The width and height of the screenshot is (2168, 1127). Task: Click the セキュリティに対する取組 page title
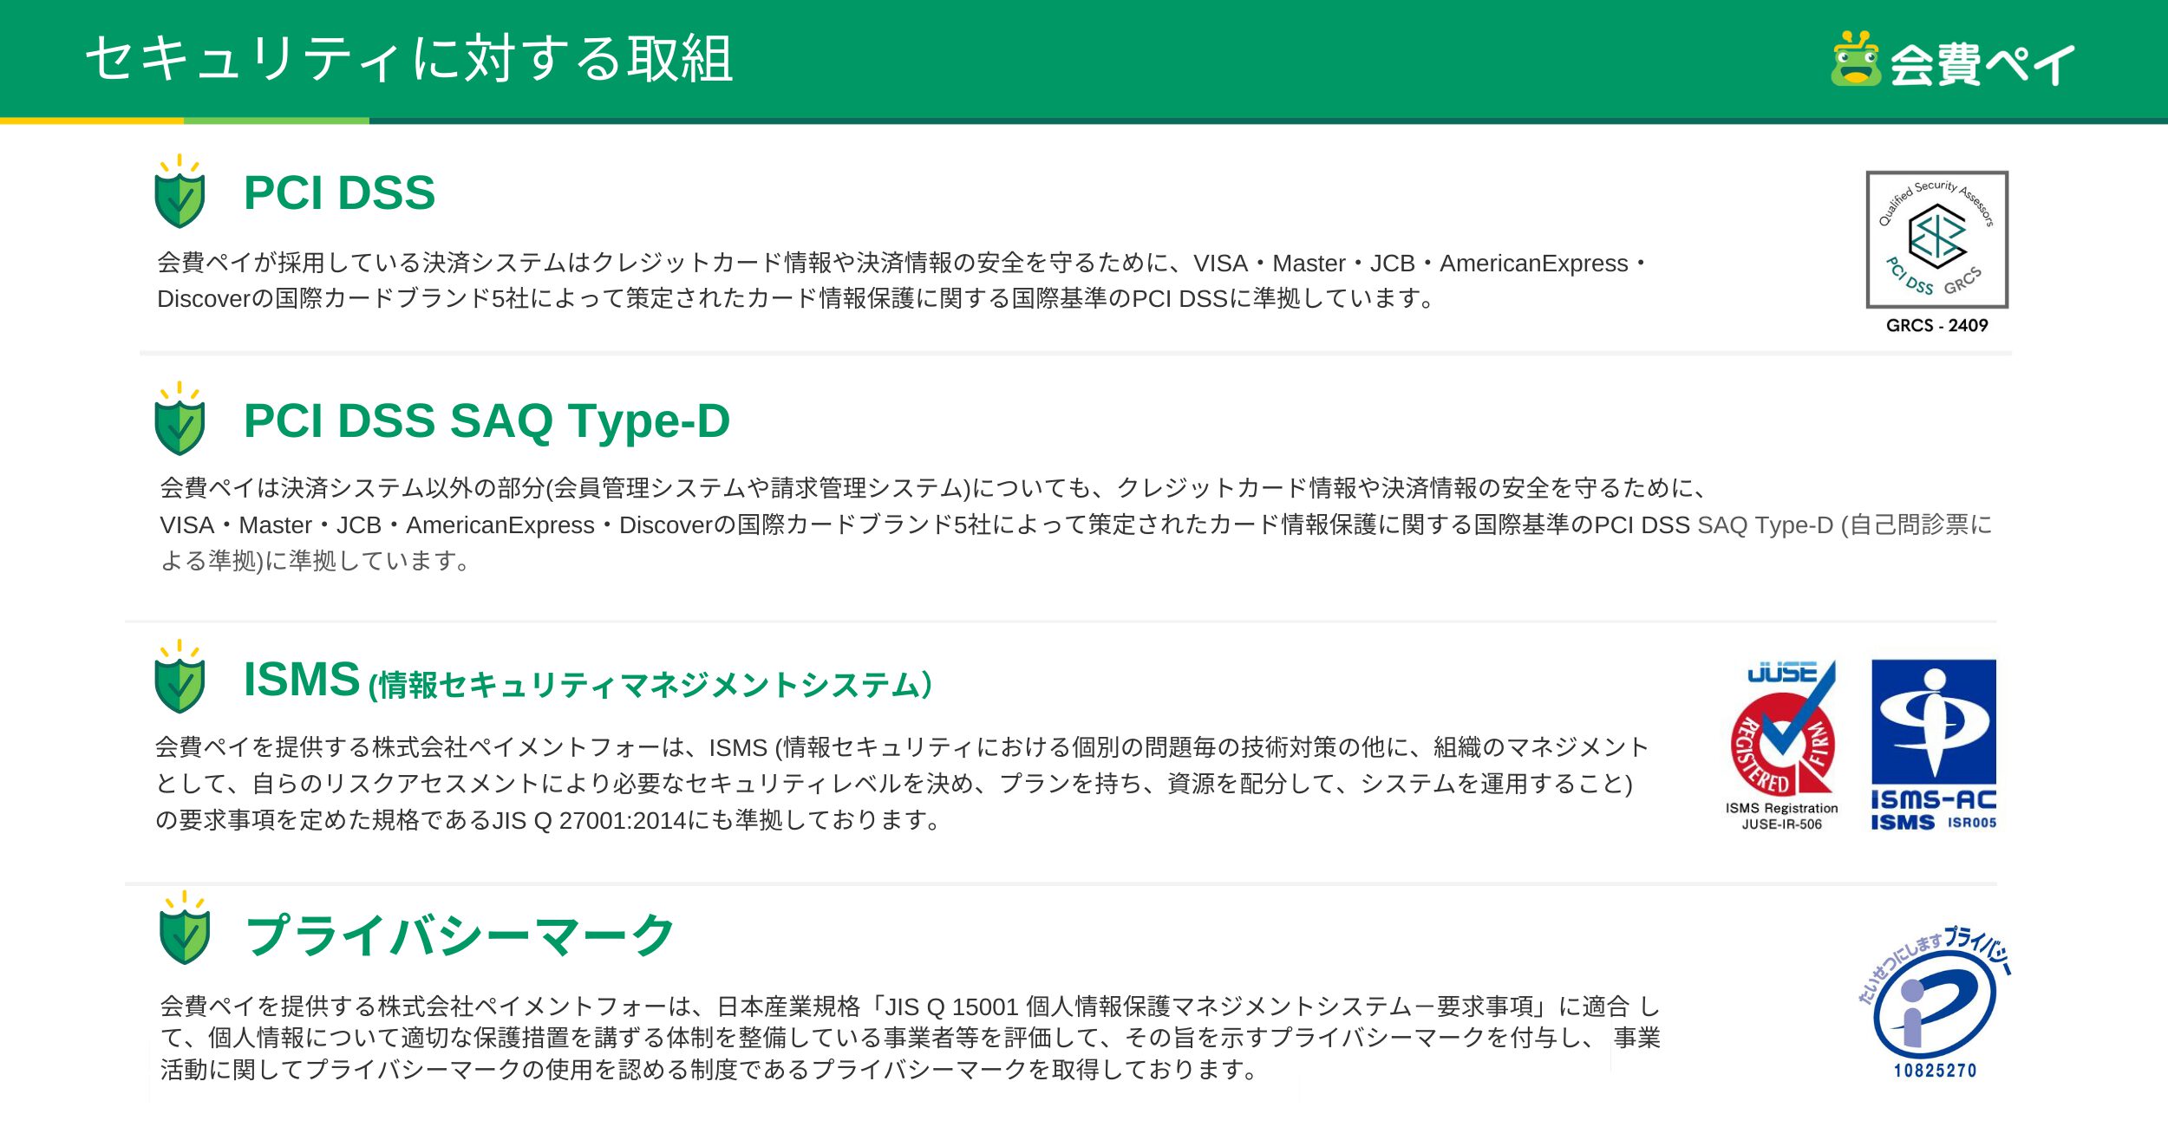(x=409, y=59)
